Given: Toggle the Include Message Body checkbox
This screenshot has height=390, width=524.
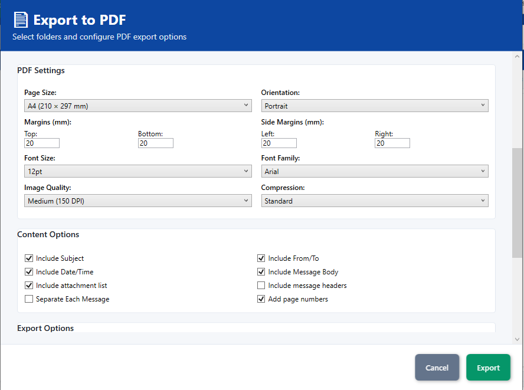Looking at the screenshot, I should click(x=261, y=271).
